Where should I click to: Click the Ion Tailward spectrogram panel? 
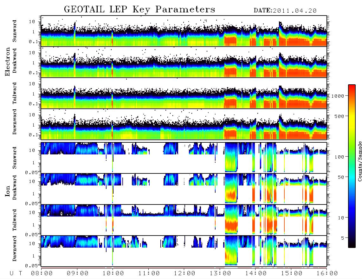(x=184, y=220)
